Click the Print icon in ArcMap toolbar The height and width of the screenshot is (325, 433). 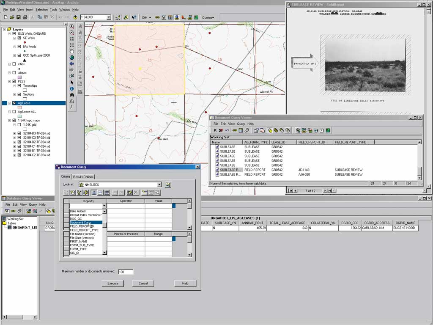25,17
